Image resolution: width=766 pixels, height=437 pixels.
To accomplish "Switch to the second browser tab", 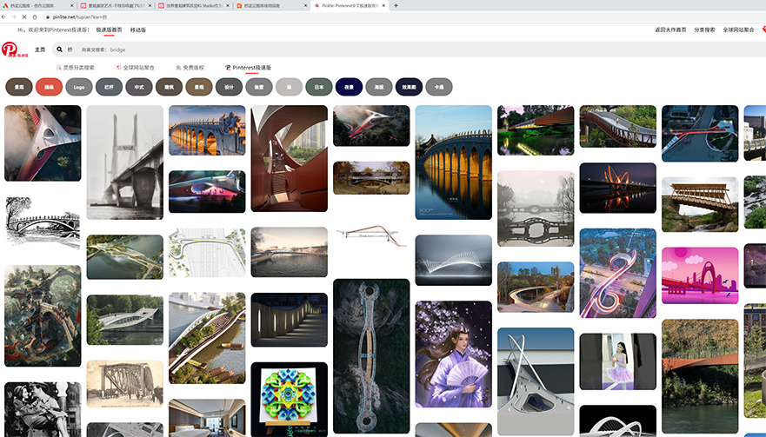I will (x=116, y=6).
